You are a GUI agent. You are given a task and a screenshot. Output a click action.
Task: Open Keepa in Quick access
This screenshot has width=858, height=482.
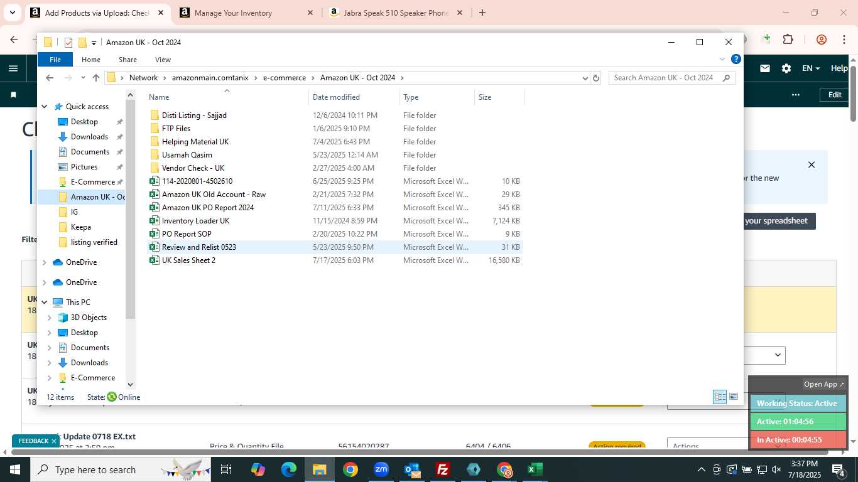80,227
